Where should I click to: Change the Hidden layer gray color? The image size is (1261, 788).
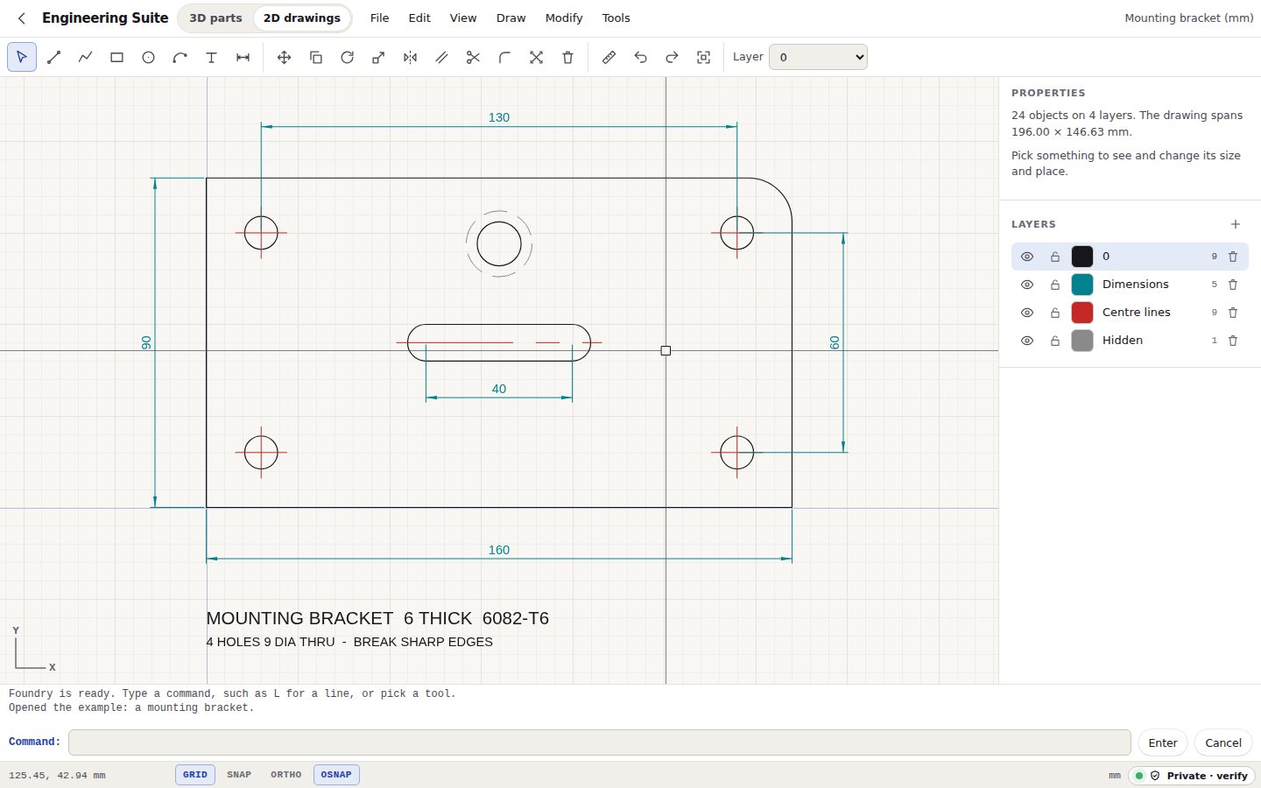point(1082,341)
